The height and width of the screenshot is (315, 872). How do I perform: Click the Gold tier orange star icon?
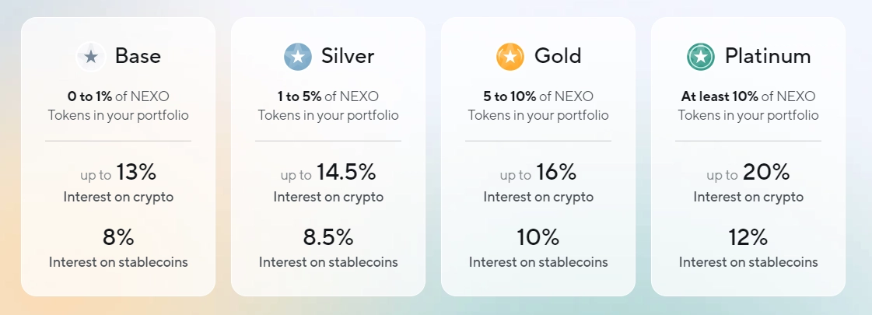[510, 57]
